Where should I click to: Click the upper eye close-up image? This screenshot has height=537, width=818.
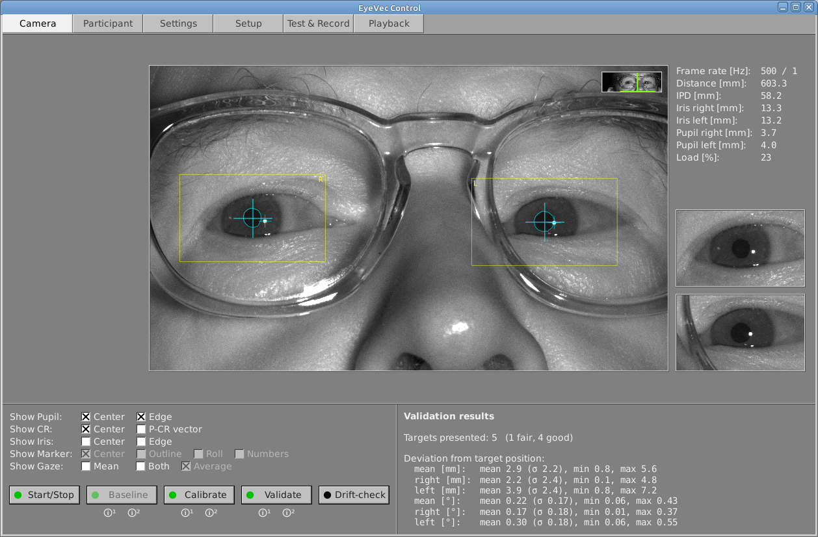(x=741, y=248)
